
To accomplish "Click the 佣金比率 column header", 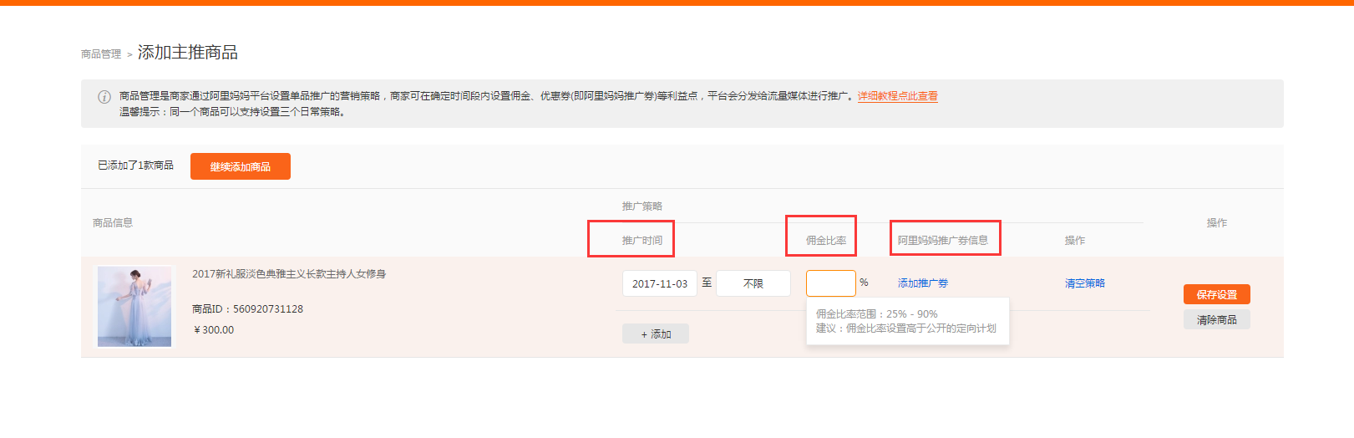I will (x=825, y=241).
